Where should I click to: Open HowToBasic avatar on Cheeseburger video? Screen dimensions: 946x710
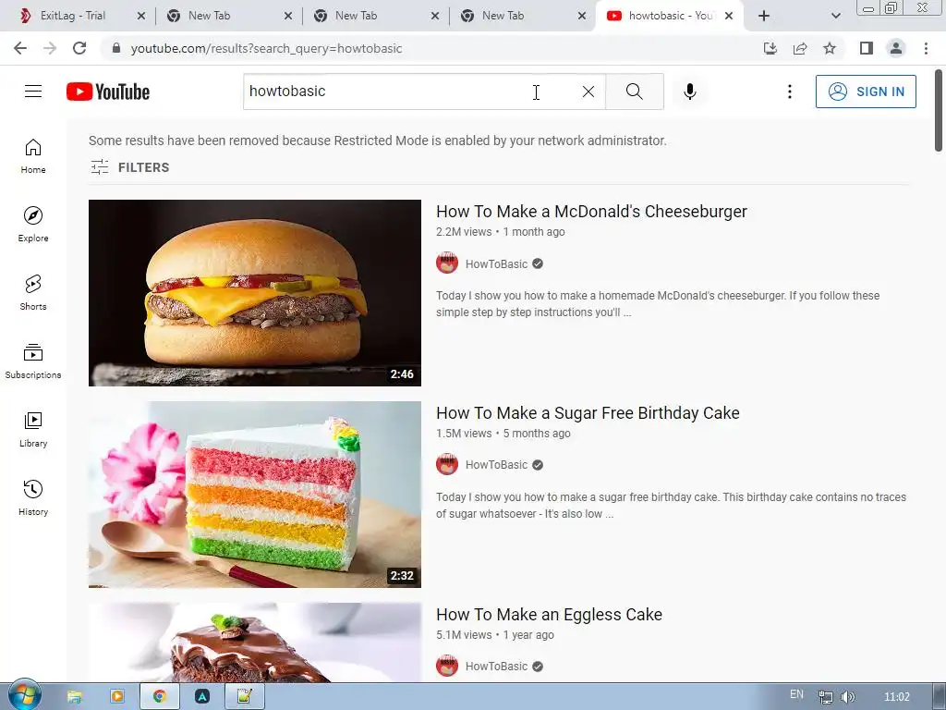447,263
